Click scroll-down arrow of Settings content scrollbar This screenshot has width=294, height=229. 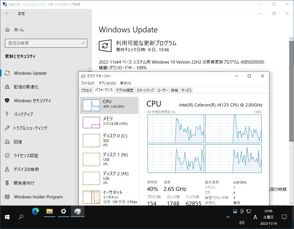pyautogui.click(x=291, y=203)
